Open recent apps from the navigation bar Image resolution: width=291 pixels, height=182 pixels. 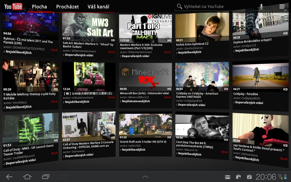[x=45, y=176]
